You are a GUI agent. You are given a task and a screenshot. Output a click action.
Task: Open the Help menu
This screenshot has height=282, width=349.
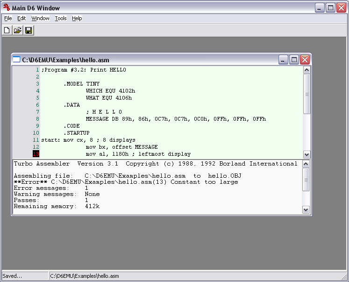coord(77,18)
